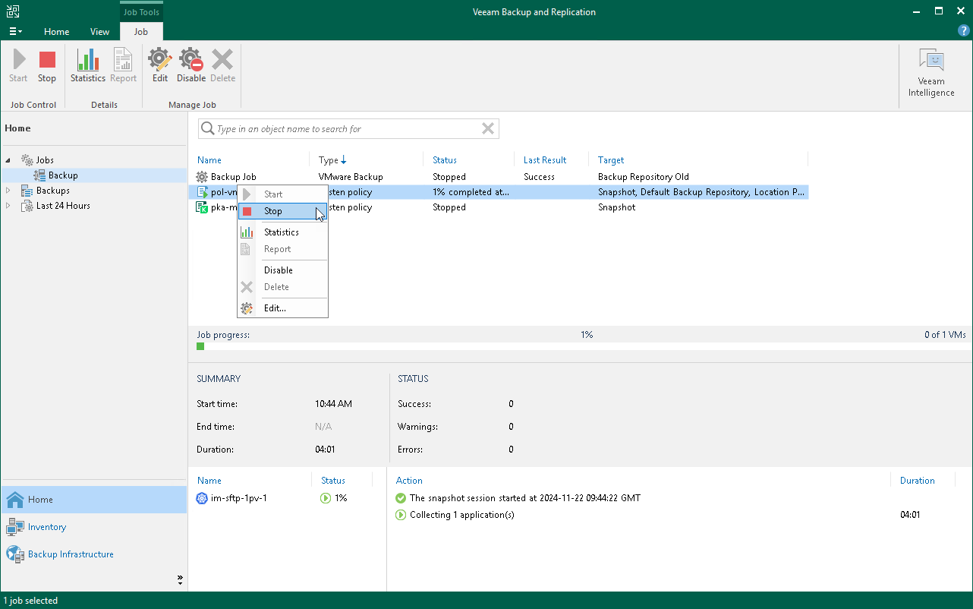Click the 'VMware Backup' type cell

pos(351,177)
